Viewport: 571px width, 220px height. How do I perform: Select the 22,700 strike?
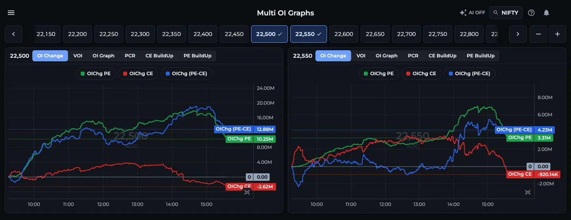coord(406,34)
